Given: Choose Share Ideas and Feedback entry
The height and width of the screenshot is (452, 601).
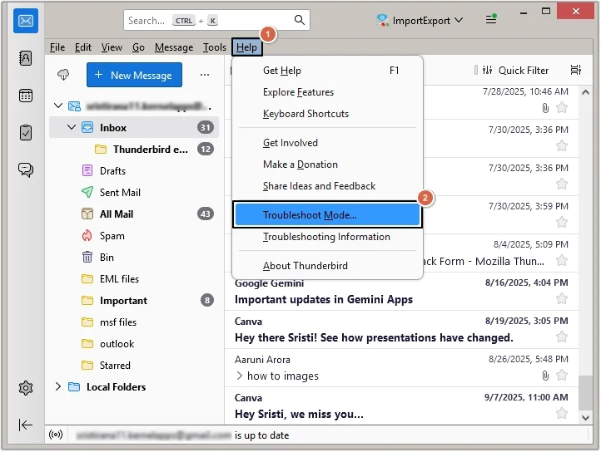Looking at the screenshot, I should tap(327, 186).
